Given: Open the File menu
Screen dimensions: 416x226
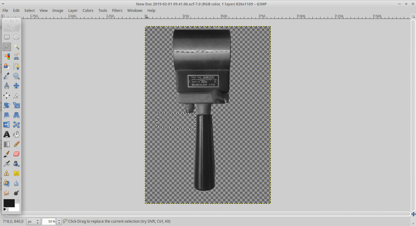Looking at the screenshot, I should coord(5,10).
